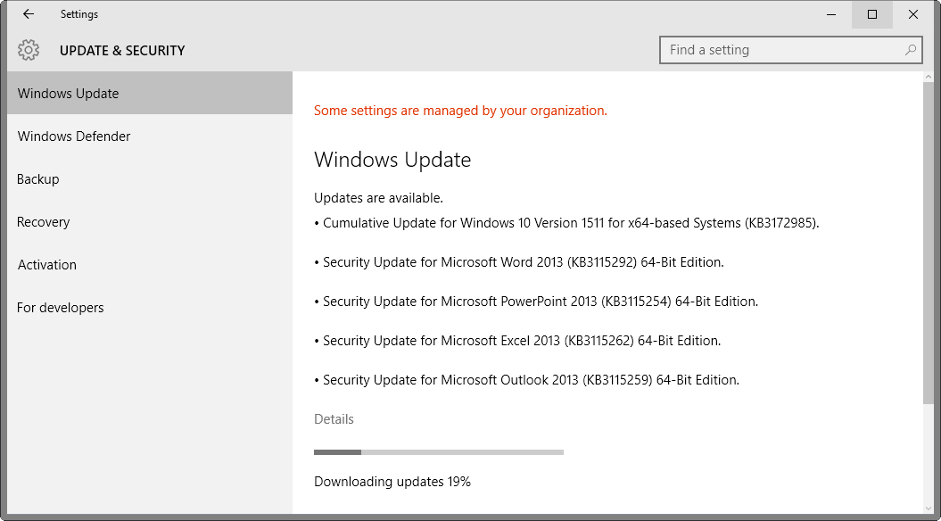The width and height of the screenshot is (941, 521).
Task: Click the Details link
Action: coord(334,419)
